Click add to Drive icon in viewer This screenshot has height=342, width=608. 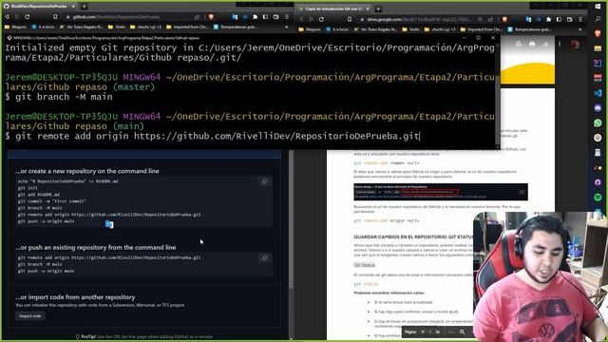click(519, 45)
